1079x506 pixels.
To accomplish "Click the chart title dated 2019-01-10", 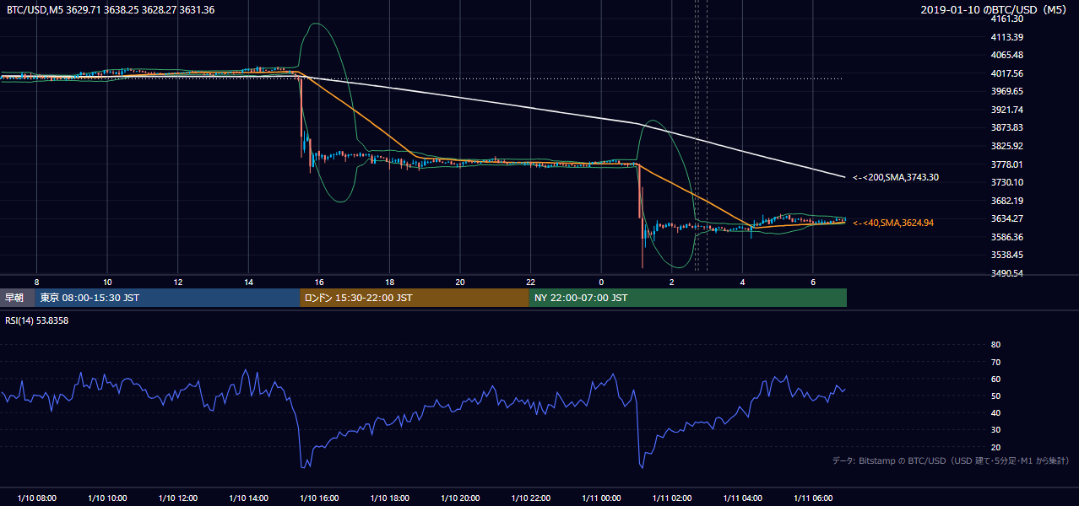I will click(x=994, y=9).
